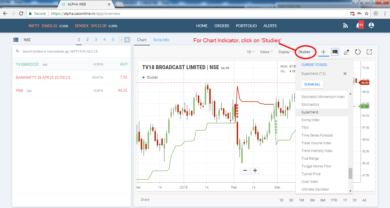
Task: Switch watchlist to absolute change (#)
Action: [121, 40]
